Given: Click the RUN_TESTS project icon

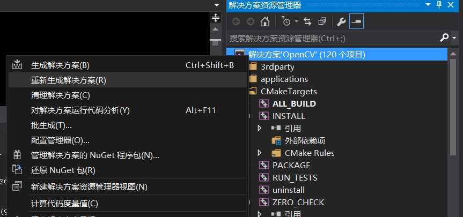Looking at the screenshot, I should coord(263,178).
